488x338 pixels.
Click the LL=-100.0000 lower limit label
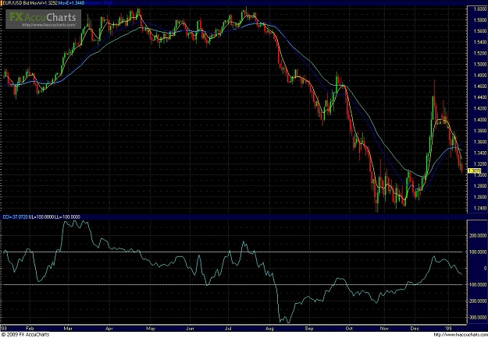click(x=67, y=217)
